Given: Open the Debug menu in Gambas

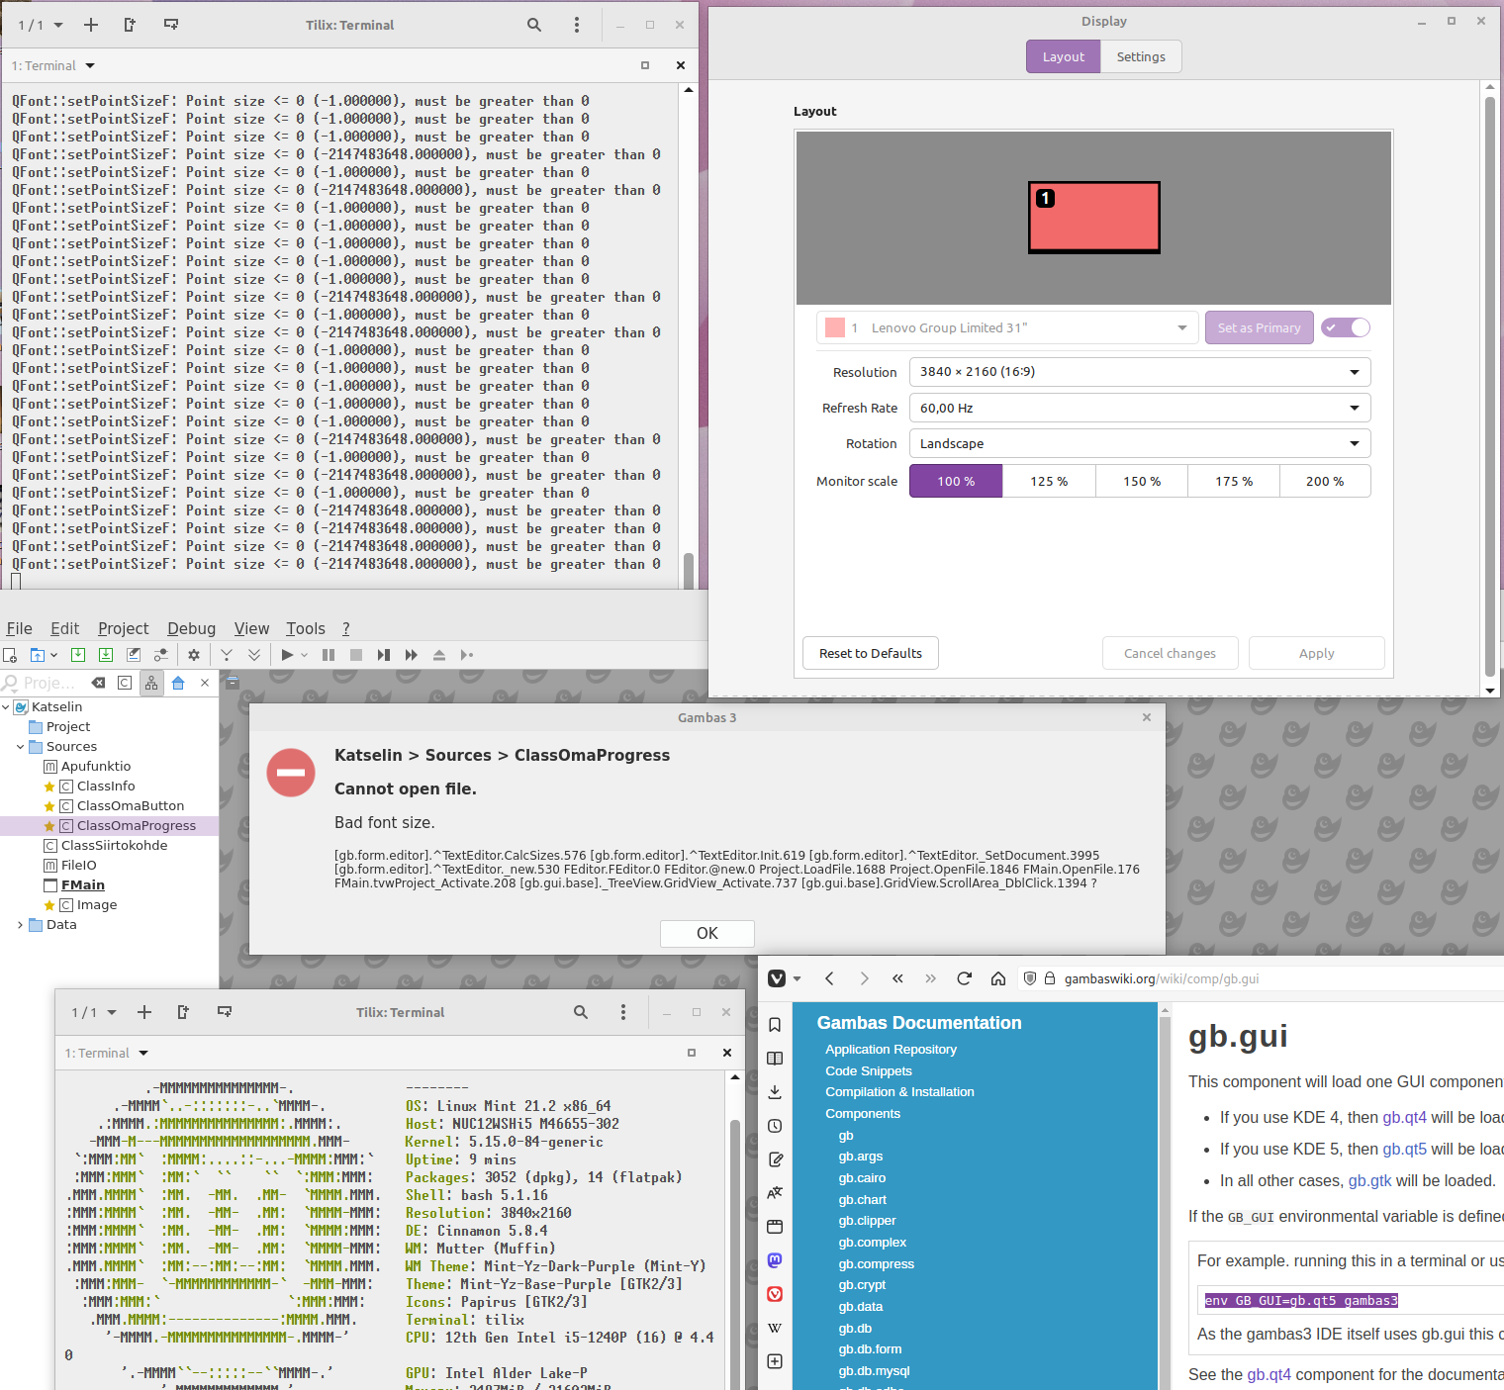Looking at the screenshot, I should (x=191, y=628).
